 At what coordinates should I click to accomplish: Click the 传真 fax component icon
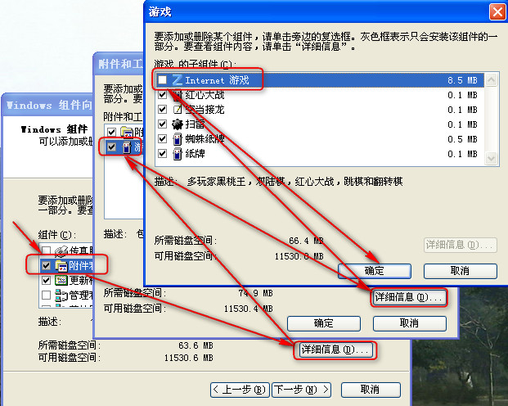(61, 250)
